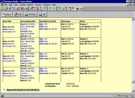
Task: Click the Total Detail Amt value $5,600.00
Action: (70, 84)
